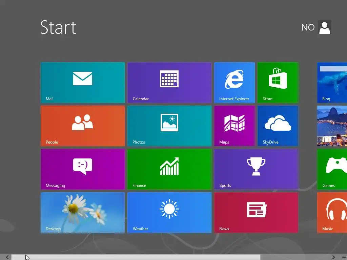This screenshot has height=260, width=347.
Task: Click the user account picture icon
Action: click(x=325, y=27)
